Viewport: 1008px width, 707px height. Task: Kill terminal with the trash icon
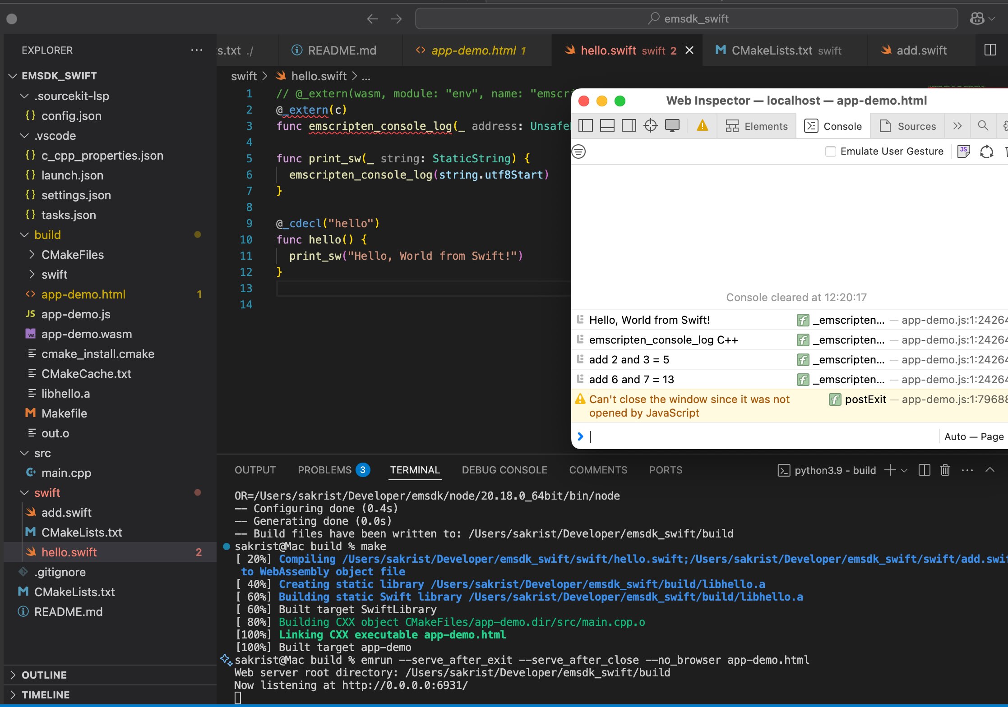click(945, 470)
